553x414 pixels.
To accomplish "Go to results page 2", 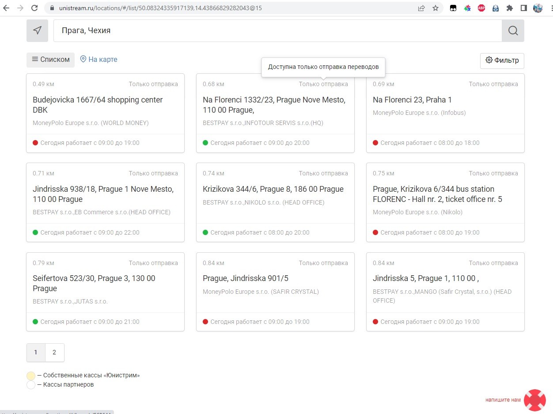I will point(54,352).
